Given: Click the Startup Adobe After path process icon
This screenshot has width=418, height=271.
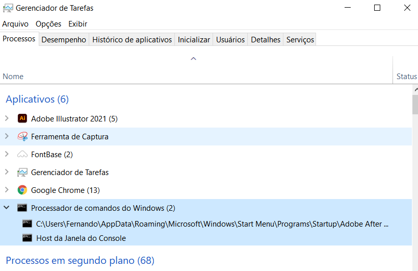Looking at the screenshot, I should 27,223.
